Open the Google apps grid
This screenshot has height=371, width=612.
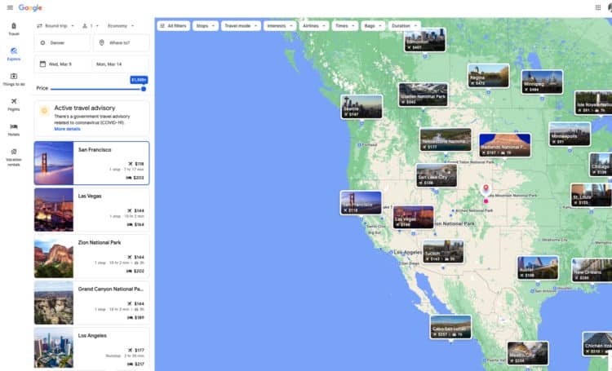coord(598,7)
